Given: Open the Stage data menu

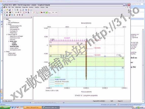Looking at the screenshot, I should point(25,7).
